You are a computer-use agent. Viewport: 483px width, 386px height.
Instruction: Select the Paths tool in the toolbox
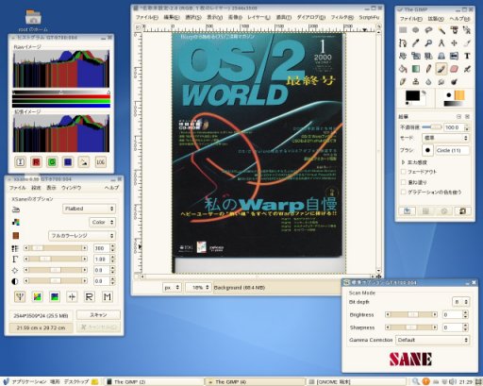tap(403, 43)
